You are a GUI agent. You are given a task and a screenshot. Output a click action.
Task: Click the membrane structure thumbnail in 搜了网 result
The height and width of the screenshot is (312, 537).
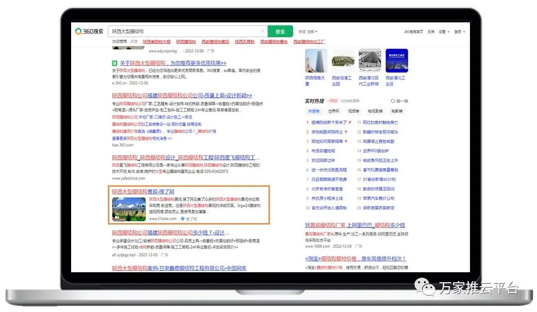point(129,209)
